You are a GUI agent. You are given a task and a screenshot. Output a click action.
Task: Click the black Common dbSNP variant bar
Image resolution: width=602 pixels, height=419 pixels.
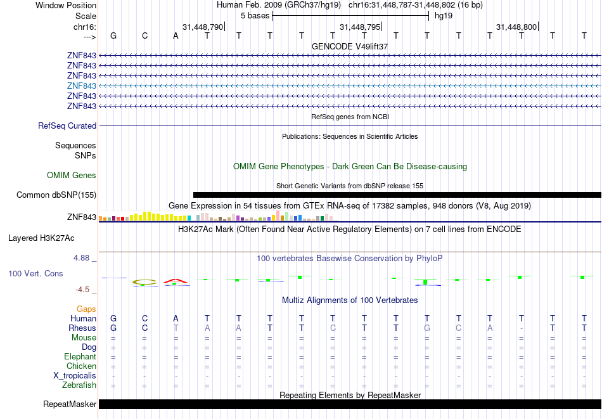click(397, 195)
